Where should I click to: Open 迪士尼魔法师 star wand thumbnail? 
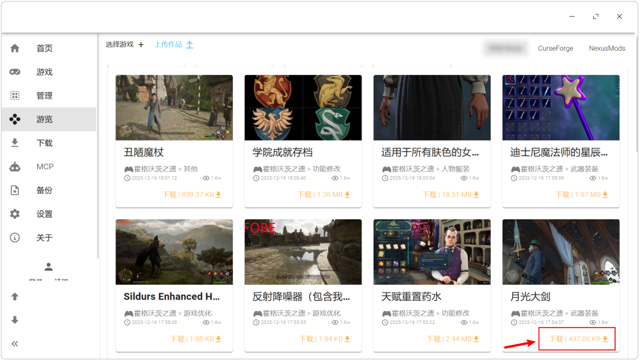click(561, 108)
